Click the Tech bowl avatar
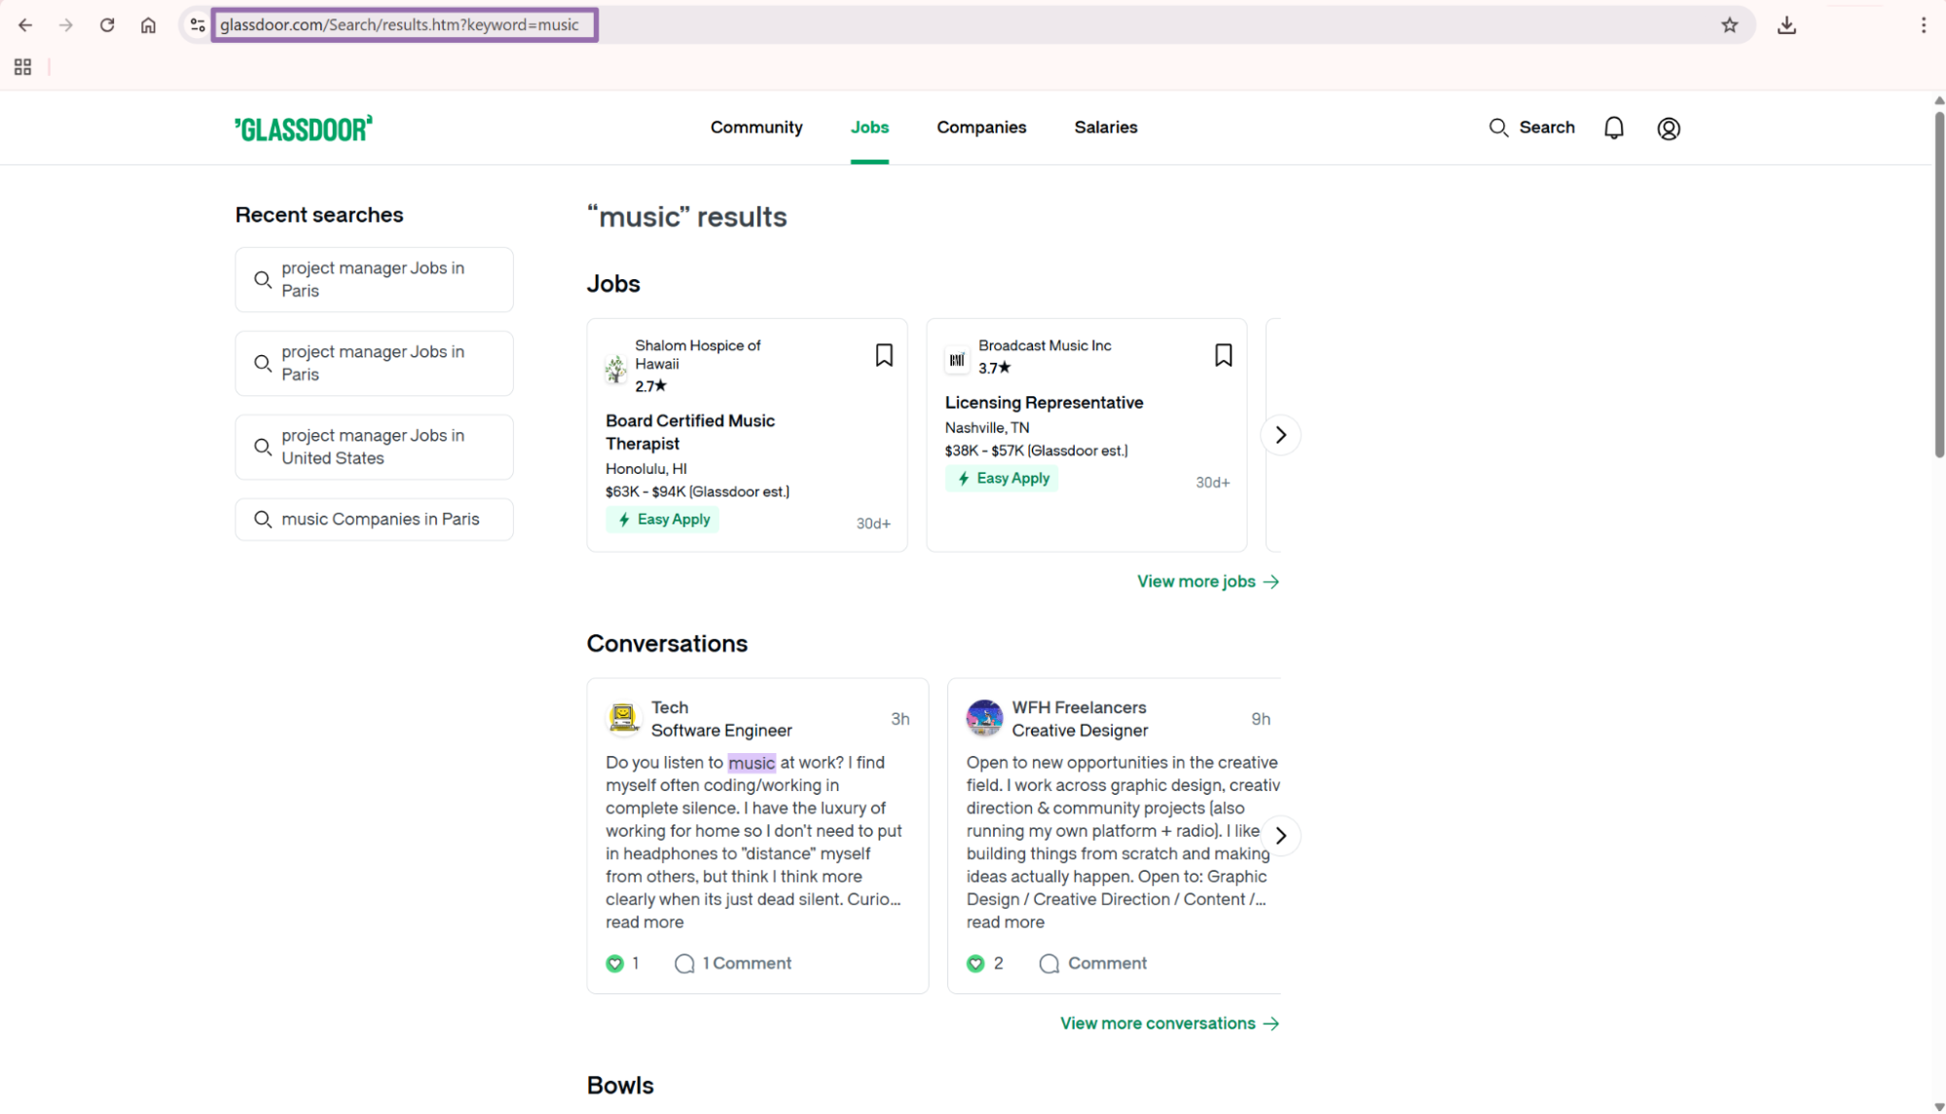 coord(623,718)
